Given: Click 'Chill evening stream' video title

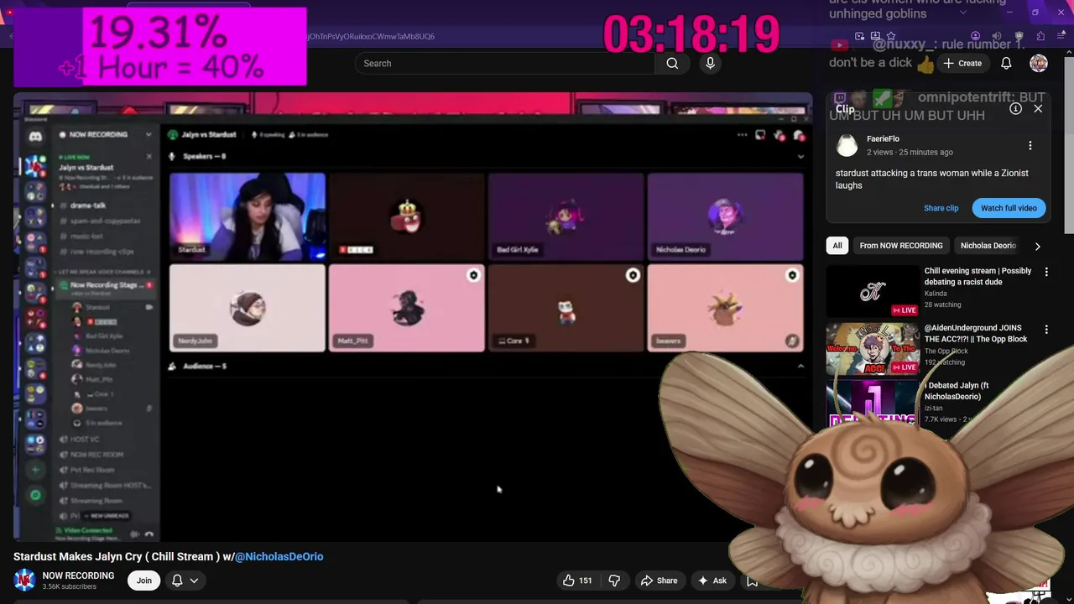Looking at the screenshot, I should [978, 277].
